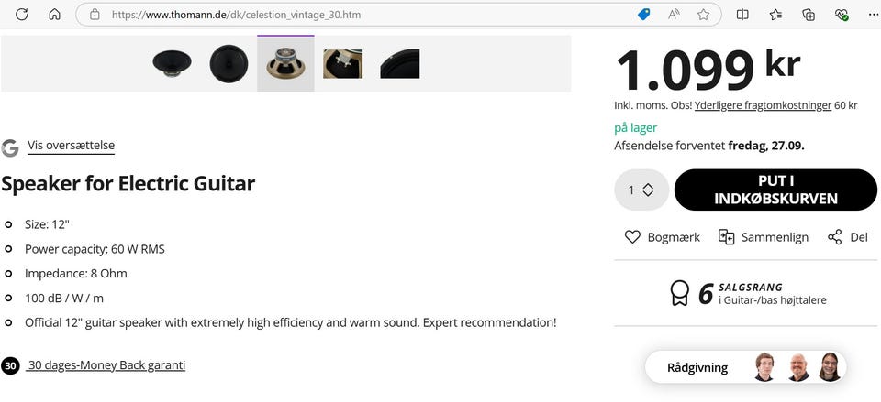Screen dimensions: 881x402
Task: Add speaker to Sammenlign comparison
Action: coord(764,237)
